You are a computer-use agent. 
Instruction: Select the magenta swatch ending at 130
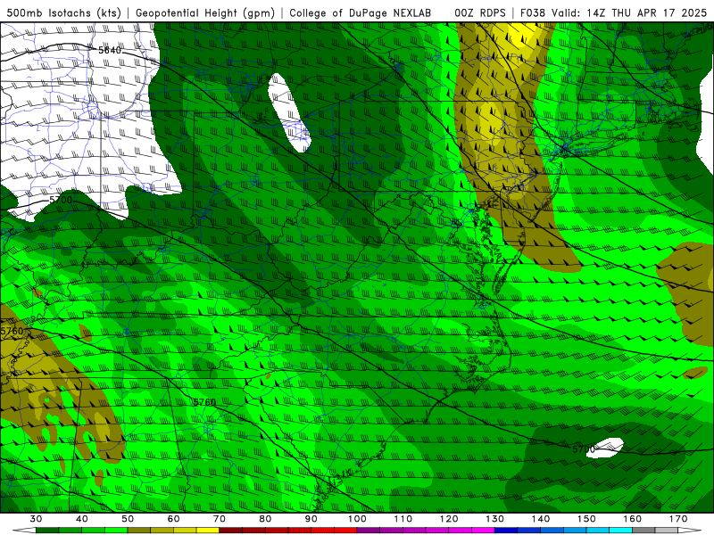pos(484,531)
